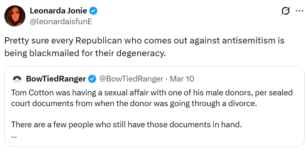Click BowTiedRanger's blue verified badge
Screen dimensions: 307x155
coord(92,79)
